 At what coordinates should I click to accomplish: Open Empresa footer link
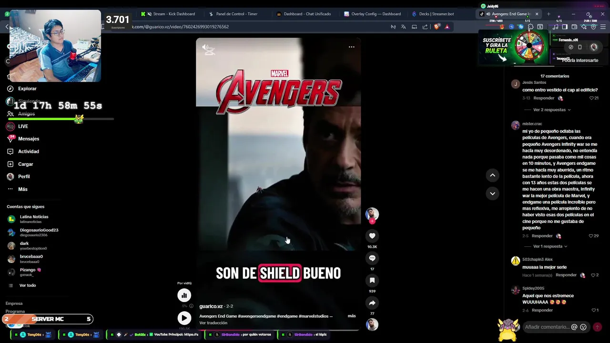(14, 303)
